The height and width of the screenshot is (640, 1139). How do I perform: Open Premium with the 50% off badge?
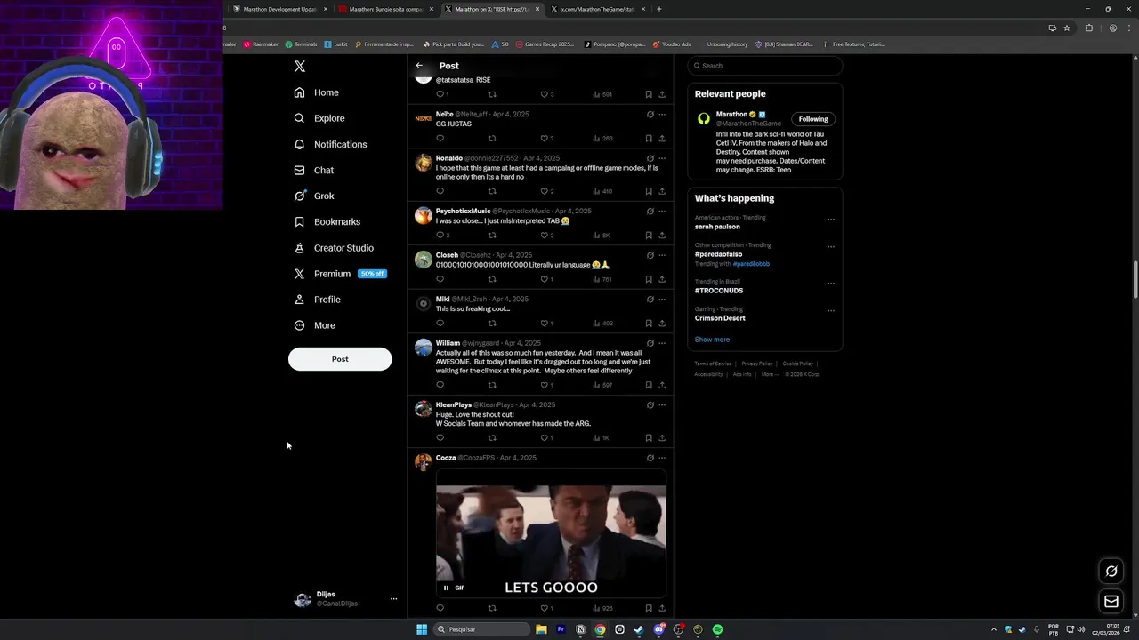coord(340,274)
